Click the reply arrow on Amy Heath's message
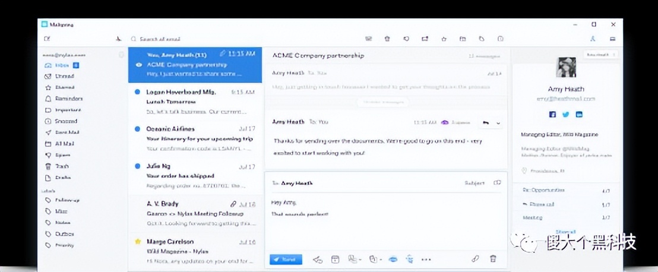Screen dimensions: 658x272 click(486, 122)
